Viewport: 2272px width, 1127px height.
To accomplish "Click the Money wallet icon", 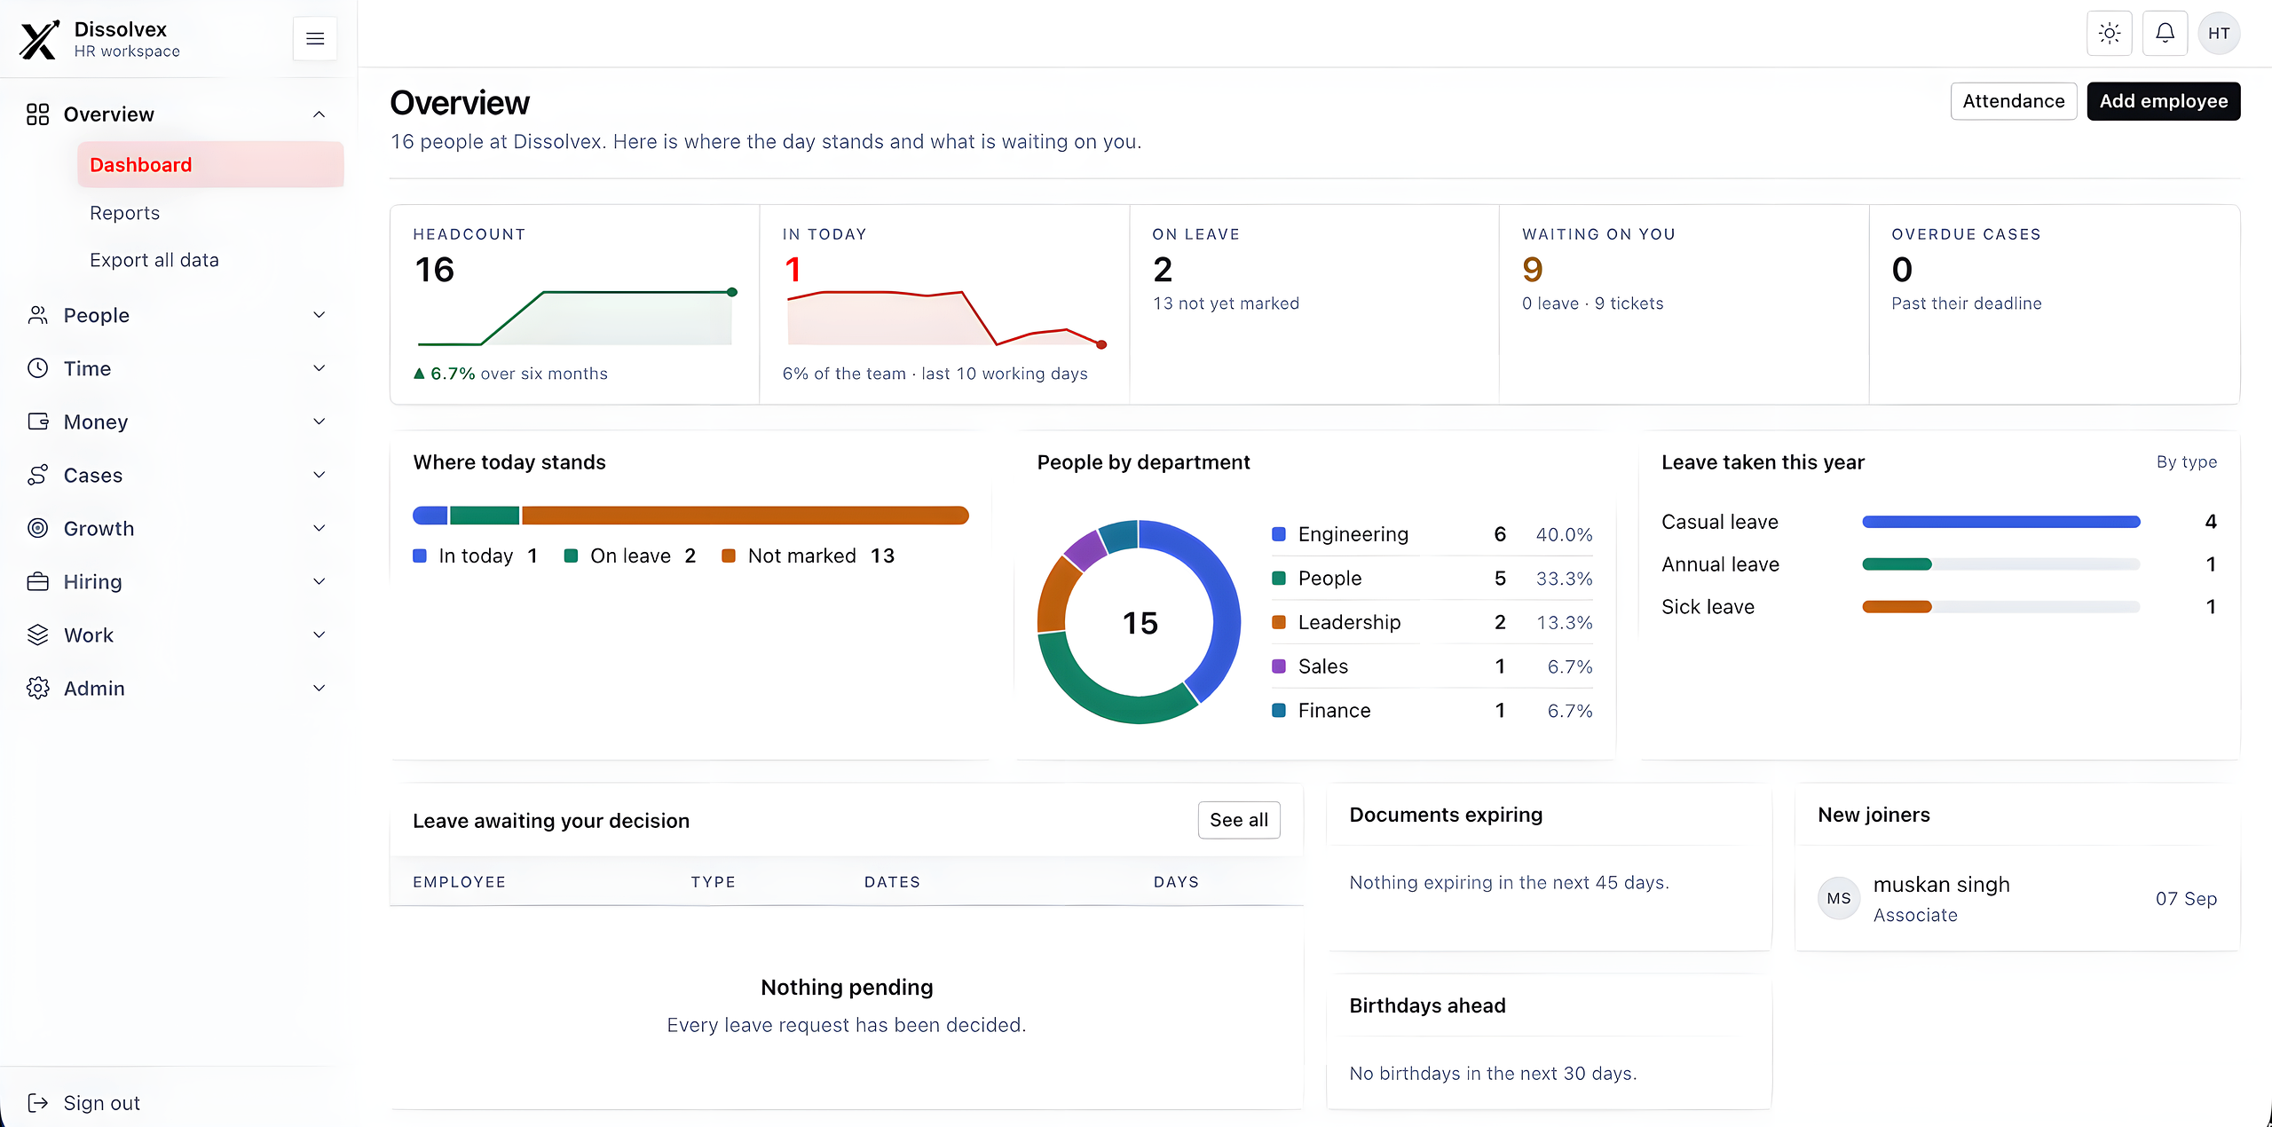I will tap(37, 422).
